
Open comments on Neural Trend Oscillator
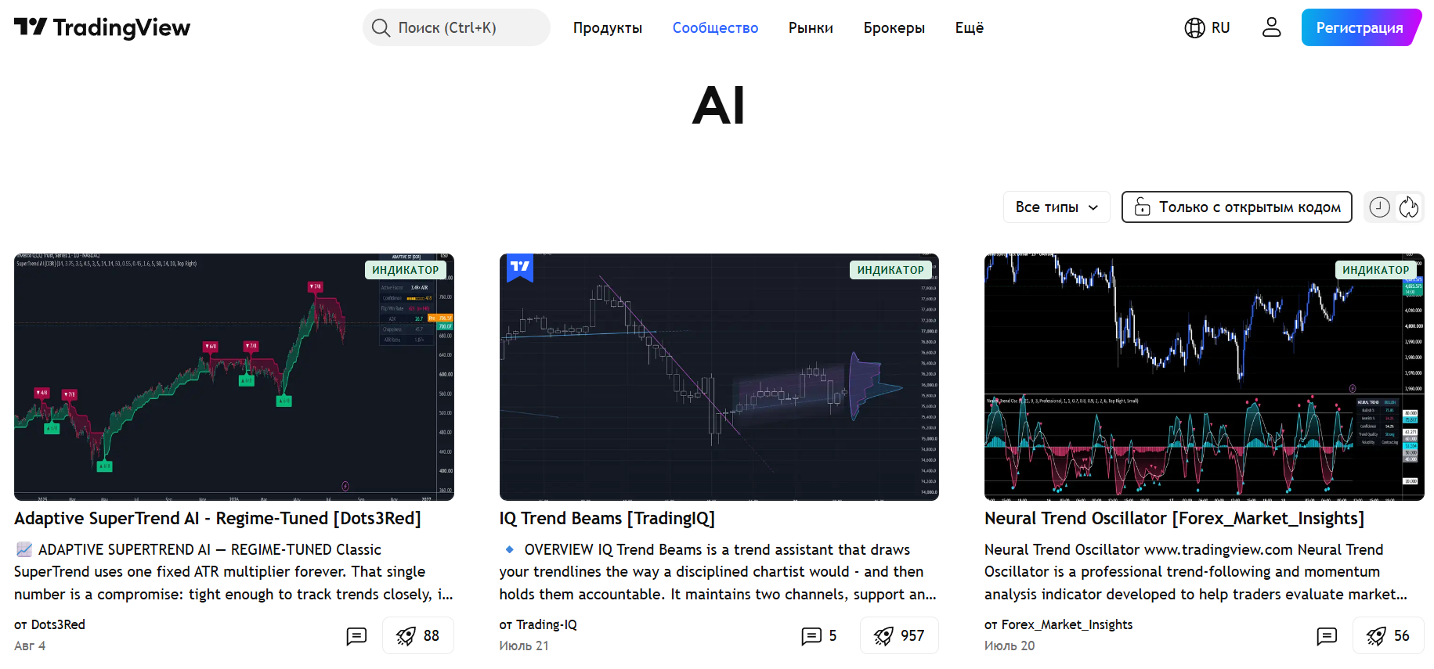1327,636
